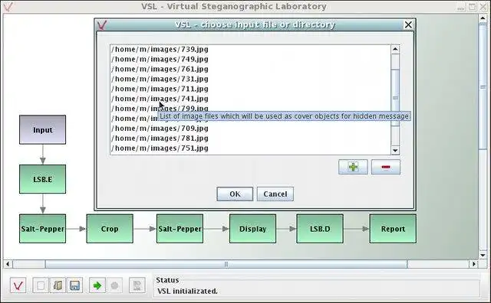Image resolution: width=491 pixels, height=303 pixels.
Task: Select the Report module block
Action: [x=393, y=229]
